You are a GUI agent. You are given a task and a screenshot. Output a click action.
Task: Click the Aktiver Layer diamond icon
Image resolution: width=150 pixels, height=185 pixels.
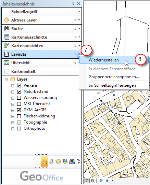point(7,20)
